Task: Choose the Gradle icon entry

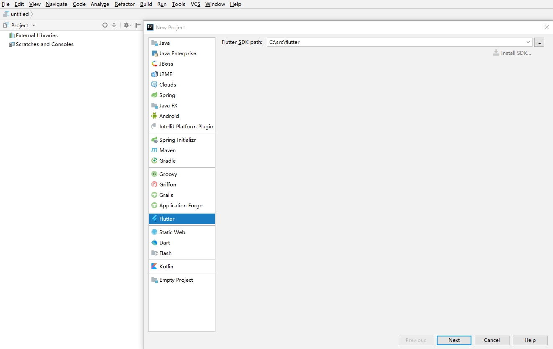Action: (154, 161)
